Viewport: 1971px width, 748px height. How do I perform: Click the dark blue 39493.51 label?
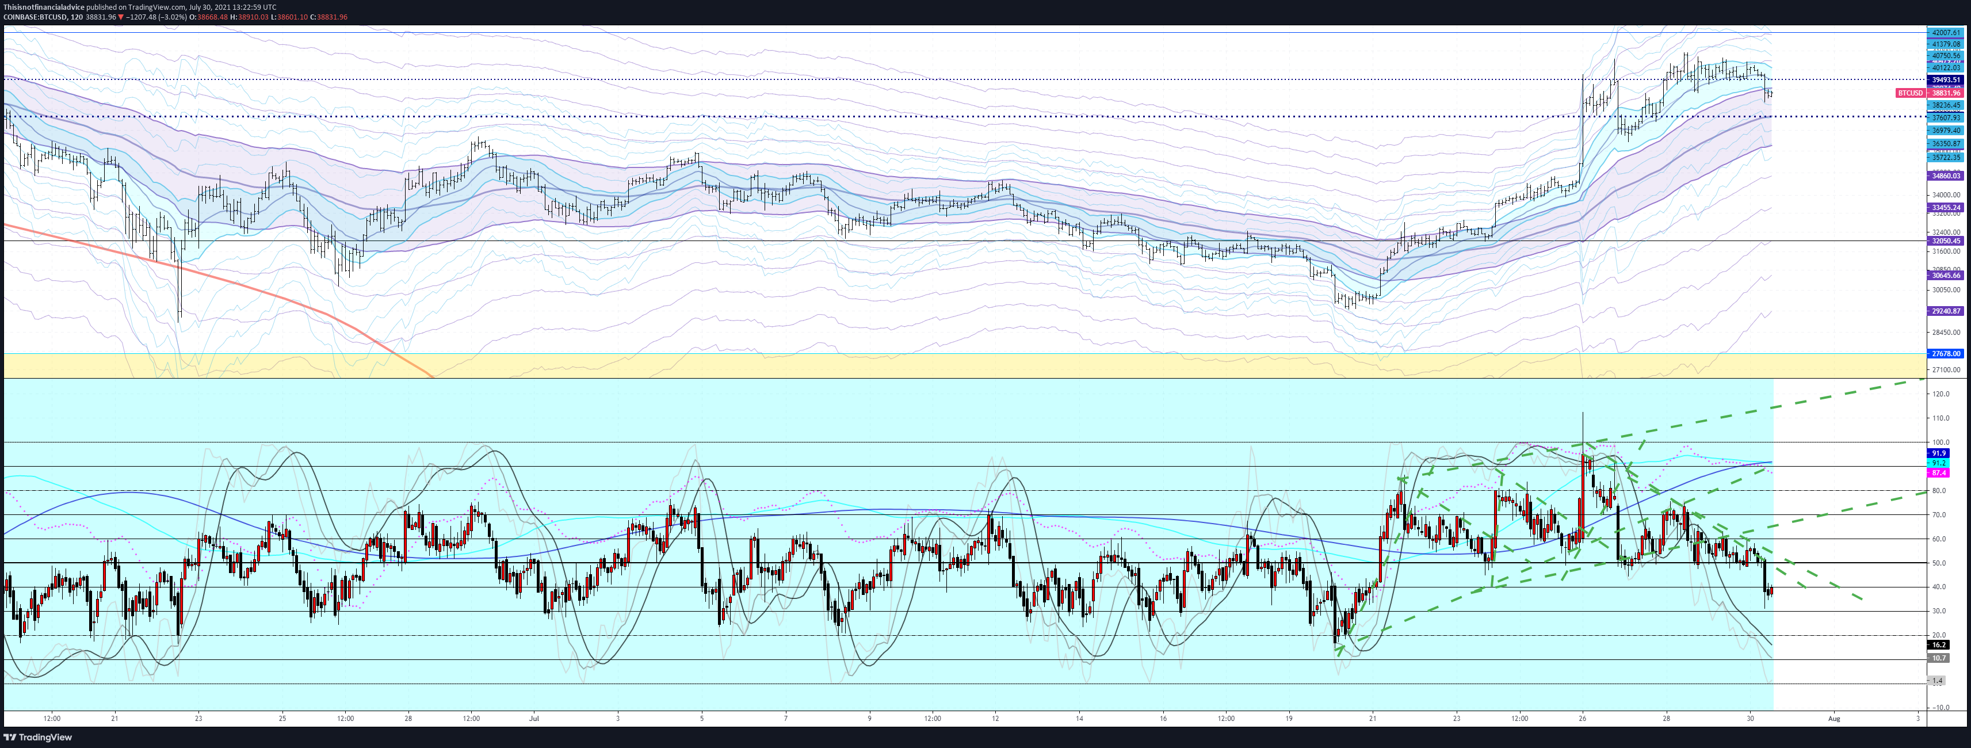[x=1946, y=79]
